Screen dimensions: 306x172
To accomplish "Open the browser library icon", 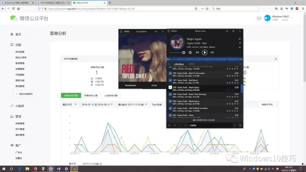I will [277, 8].
